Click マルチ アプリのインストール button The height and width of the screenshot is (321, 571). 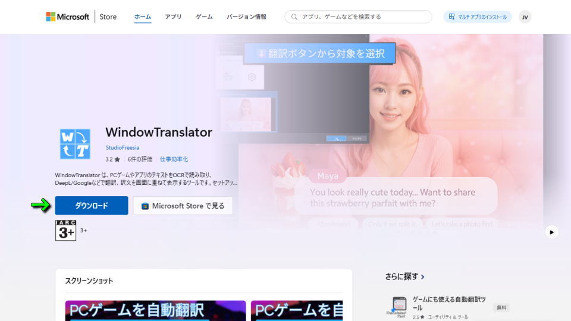tap(478, 17)
